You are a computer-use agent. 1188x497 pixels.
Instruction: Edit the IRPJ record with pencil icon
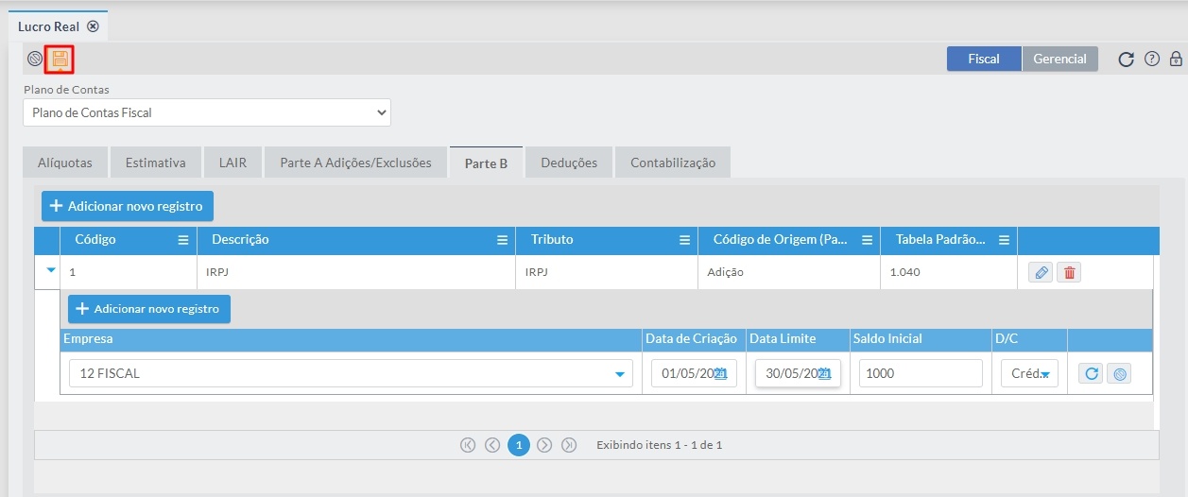pos(1041,272)
